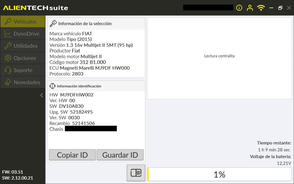Click Voltaje de la batería label

pos(270,157)
